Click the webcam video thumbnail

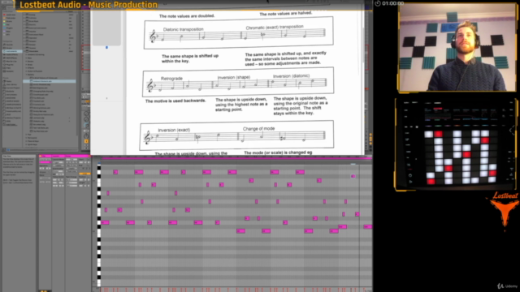(457, 47)
